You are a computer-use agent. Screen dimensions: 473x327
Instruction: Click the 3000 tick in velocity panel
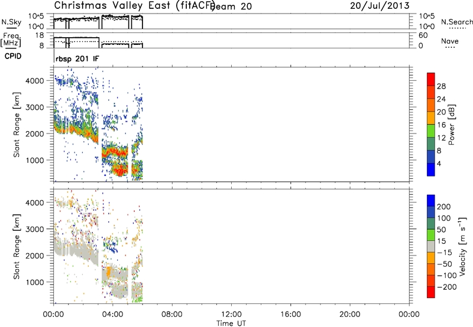(x=35, y=229)
